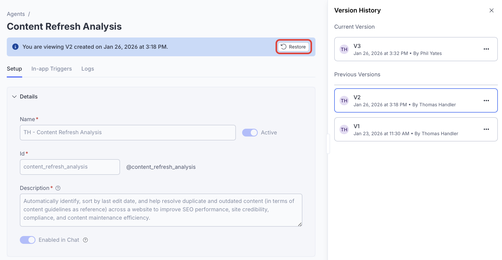Screen dimensions: 502x260
Task: Open the Setup tab
Action: tap(14, 69)
